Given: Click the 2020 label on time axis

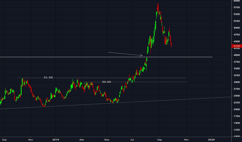Looking at the screenshot, I should click(x=211, y=140).
